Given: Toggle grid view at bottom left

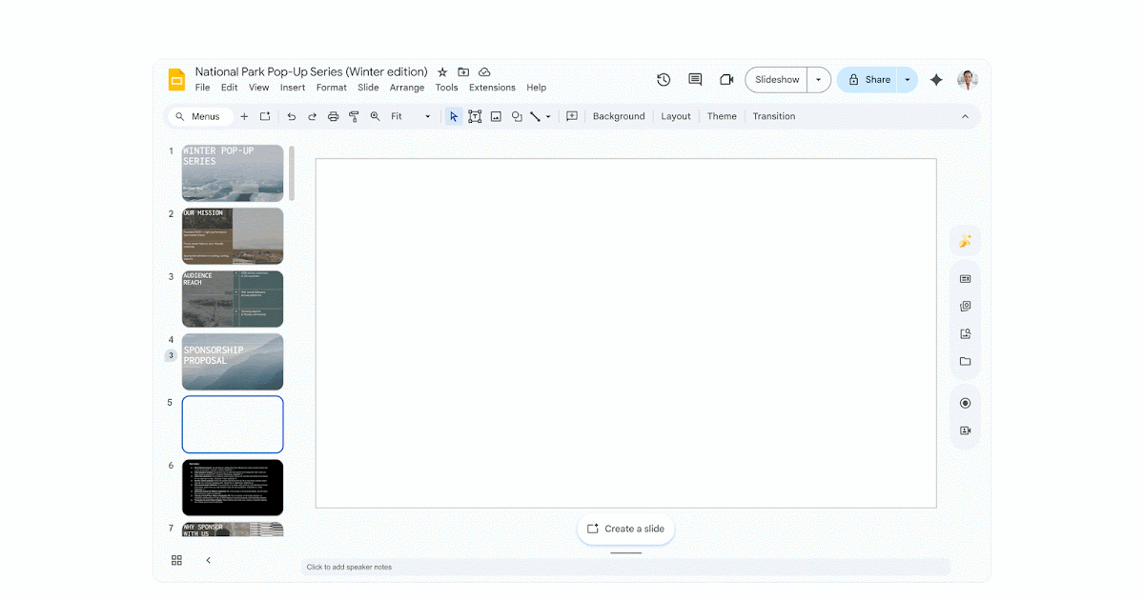Looking at the screenshot, I should coord(176,560).
